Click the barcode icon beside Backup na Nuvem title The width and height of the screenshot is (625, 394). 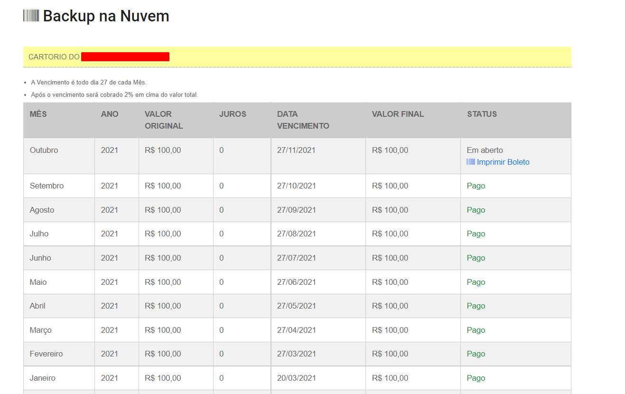[x=31, y=16]
